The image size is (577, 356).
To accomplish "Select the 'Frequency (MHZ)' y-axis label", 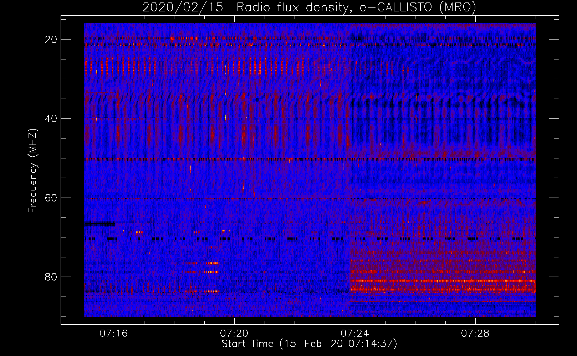I will coord(33,171).
